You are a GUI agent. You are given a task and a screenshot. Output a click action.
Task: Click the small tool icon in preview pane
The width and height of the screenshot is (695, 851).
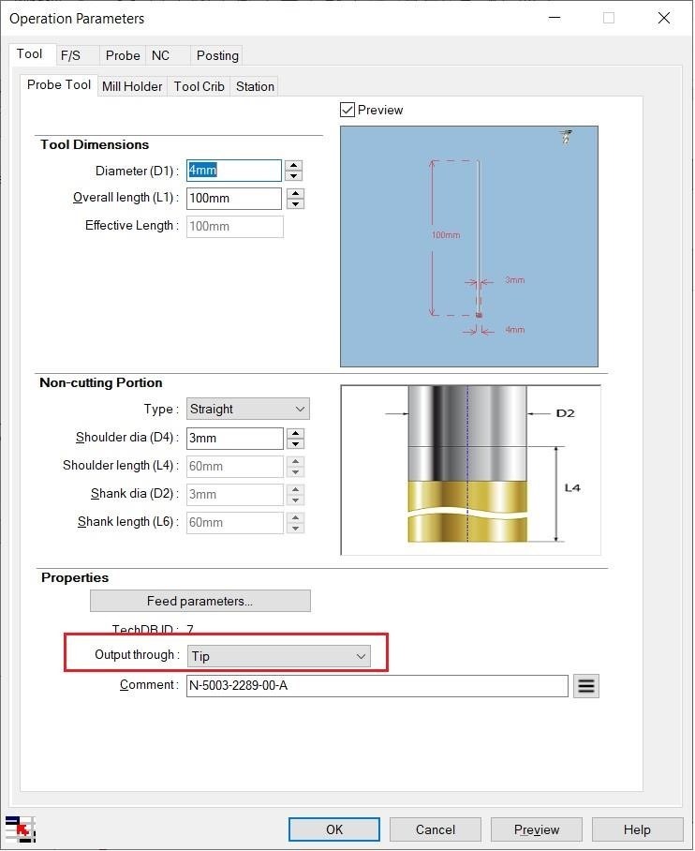[x=566, y=137]
